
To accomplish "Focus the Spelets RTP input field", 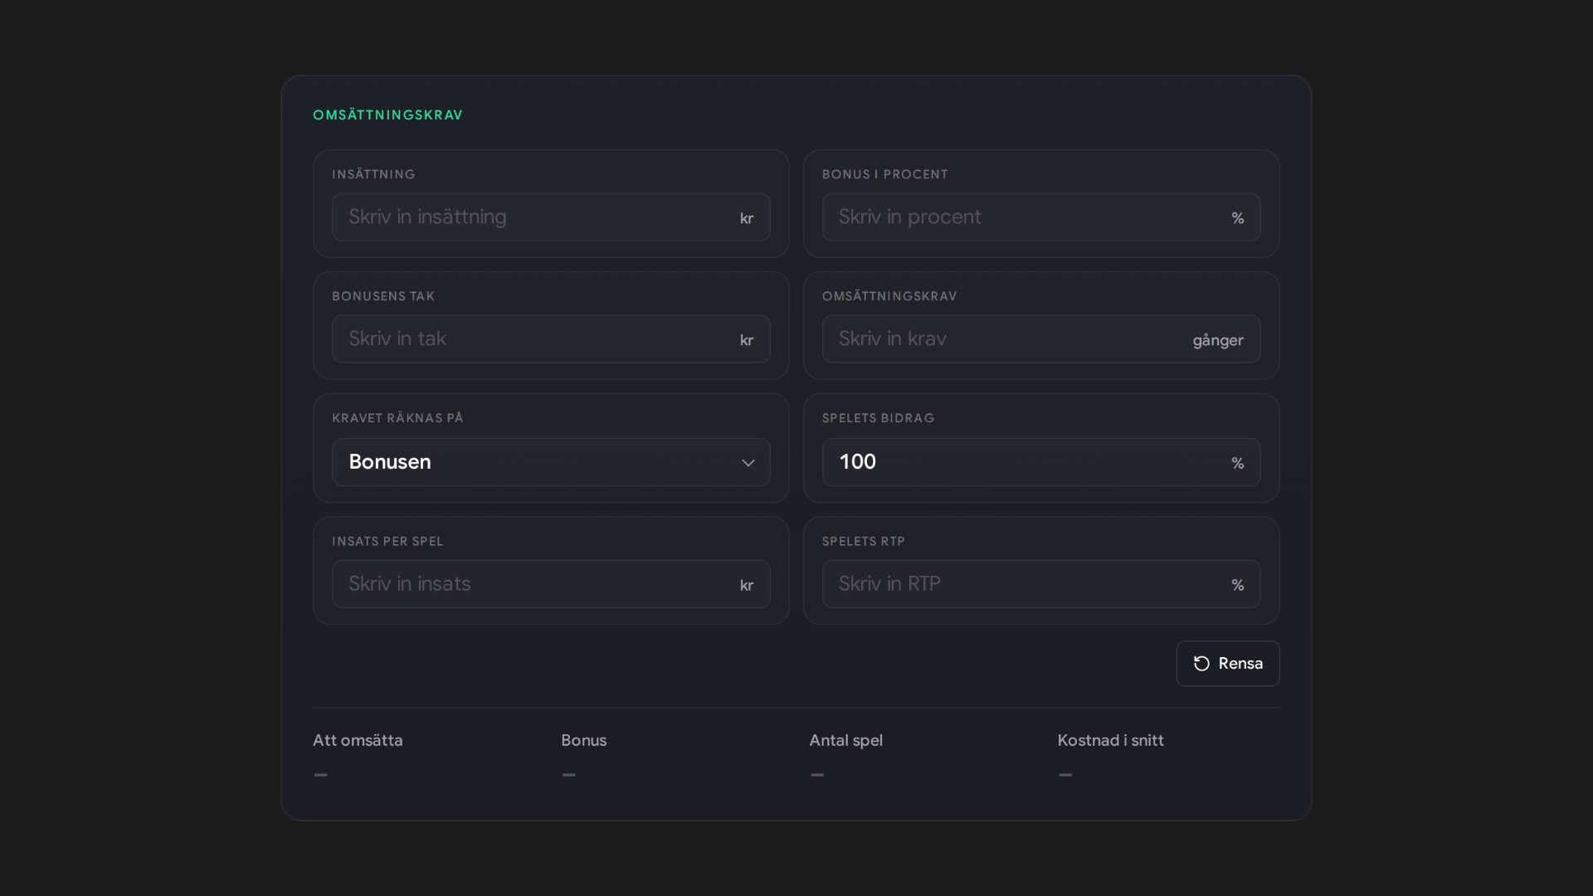I will [x=1040, y=584].
